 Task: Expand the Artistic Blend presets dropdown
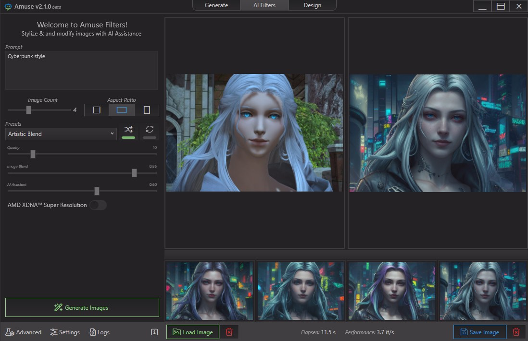[61, 134]
